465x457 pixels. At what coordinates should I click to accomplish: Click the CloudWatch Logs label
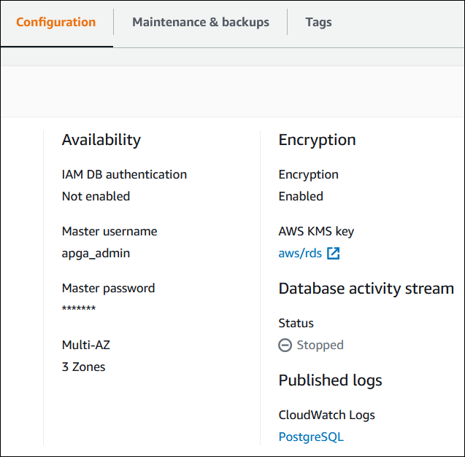pyautogui.click(x=326, y=415)
